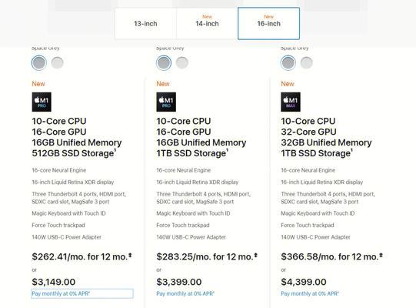The image size is (416, 308).
Task: Choose the Silver swatch on the M1 Max model
Action: pos(307,63)
